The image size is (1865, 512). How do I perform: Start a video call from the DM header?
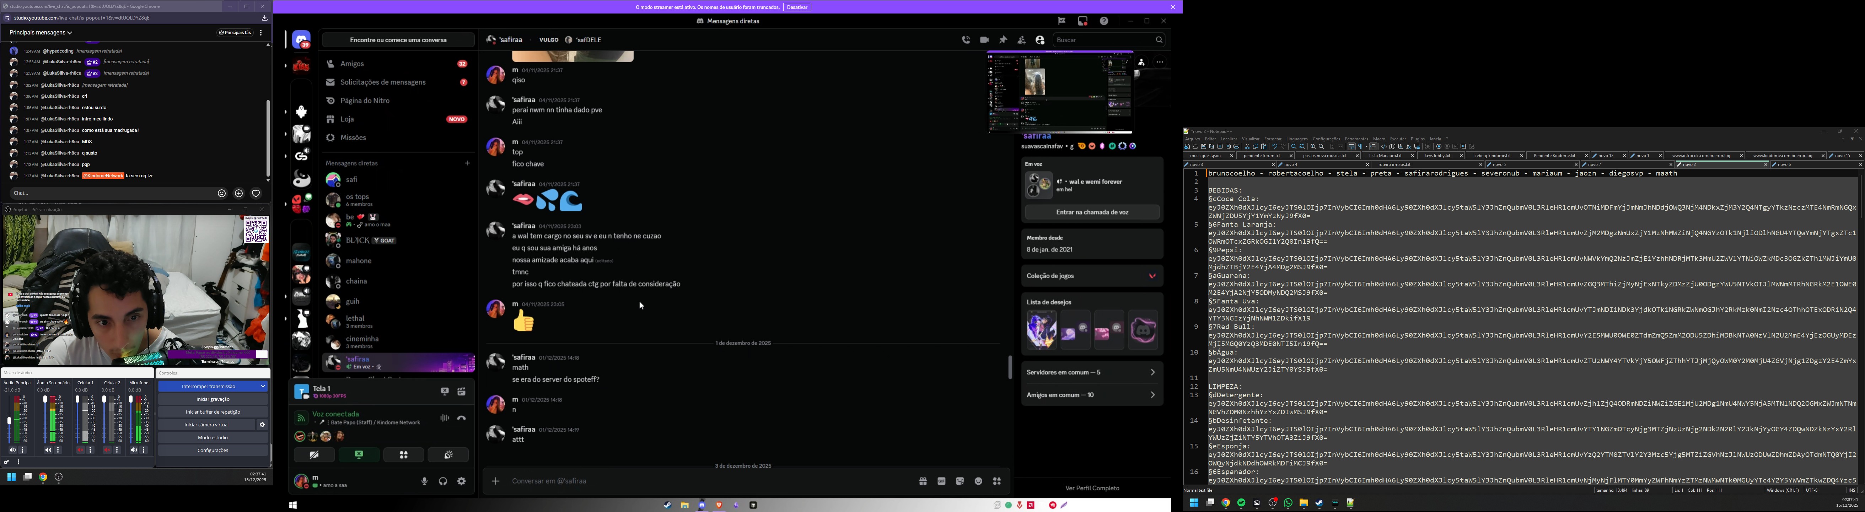(x=985, y=41)
